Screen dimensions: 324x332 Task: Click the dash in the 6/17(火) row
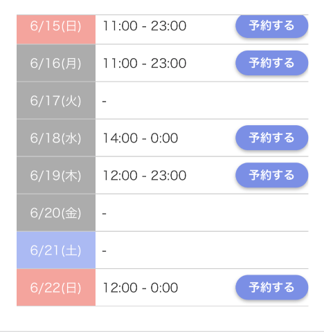[105, 101]
